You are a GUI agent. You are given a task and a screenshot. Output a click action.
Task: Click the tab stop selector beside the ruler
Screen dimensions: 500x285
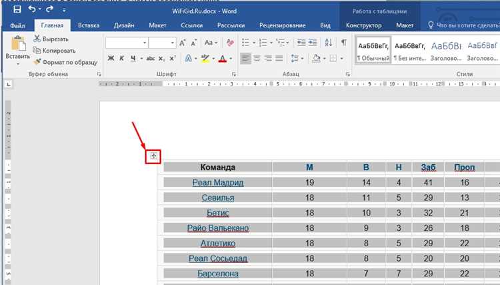pyautogui.click(x=9, y=84)
